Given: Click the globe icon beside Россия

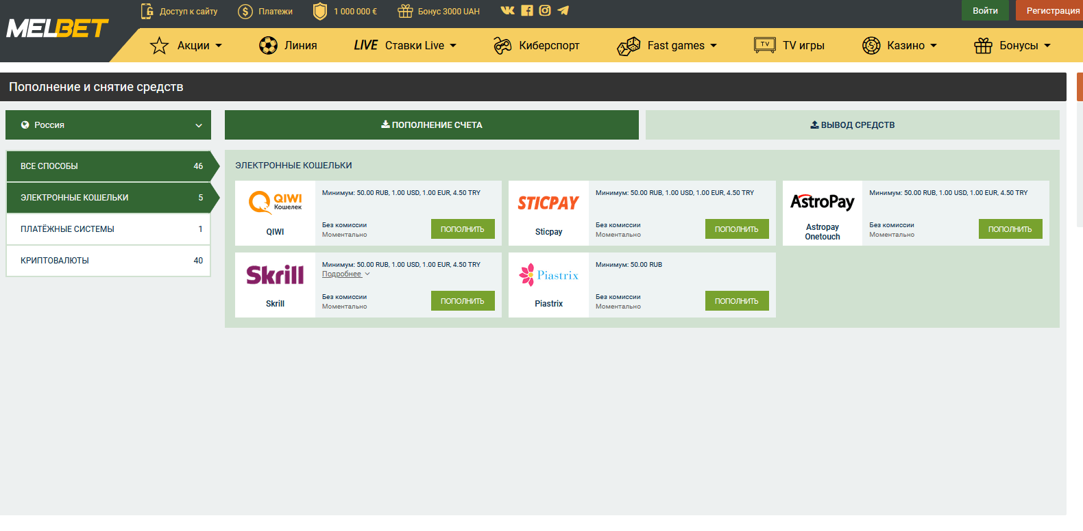Looking at the screenshot, I should [25, 125].
